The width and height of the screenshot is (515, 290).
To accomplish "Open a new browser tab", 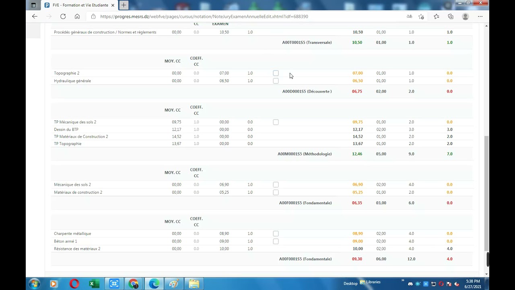I will [124, 5].
